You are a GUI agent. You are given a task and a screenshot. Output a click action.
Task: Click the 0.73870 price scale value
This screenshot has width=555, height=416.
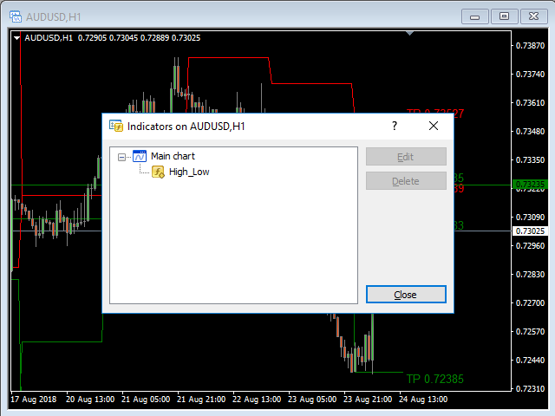[530, 46]
